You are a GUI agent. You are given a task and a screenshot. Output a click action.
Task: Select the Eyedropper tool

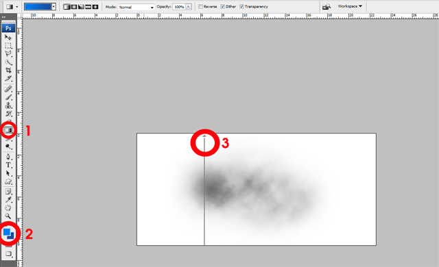pos(8,200)
